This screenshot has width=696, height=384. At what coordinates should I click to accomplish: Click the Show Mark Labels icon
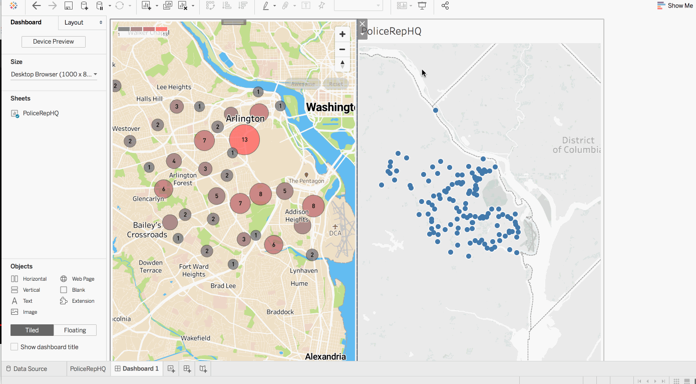[305, 6]
